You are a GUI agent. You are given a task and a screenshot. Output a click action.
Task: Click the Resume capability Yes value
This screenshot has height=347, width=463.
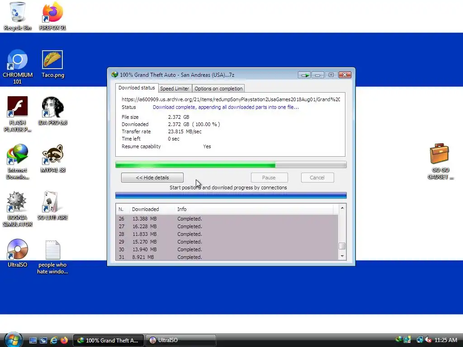pos(207,146)
